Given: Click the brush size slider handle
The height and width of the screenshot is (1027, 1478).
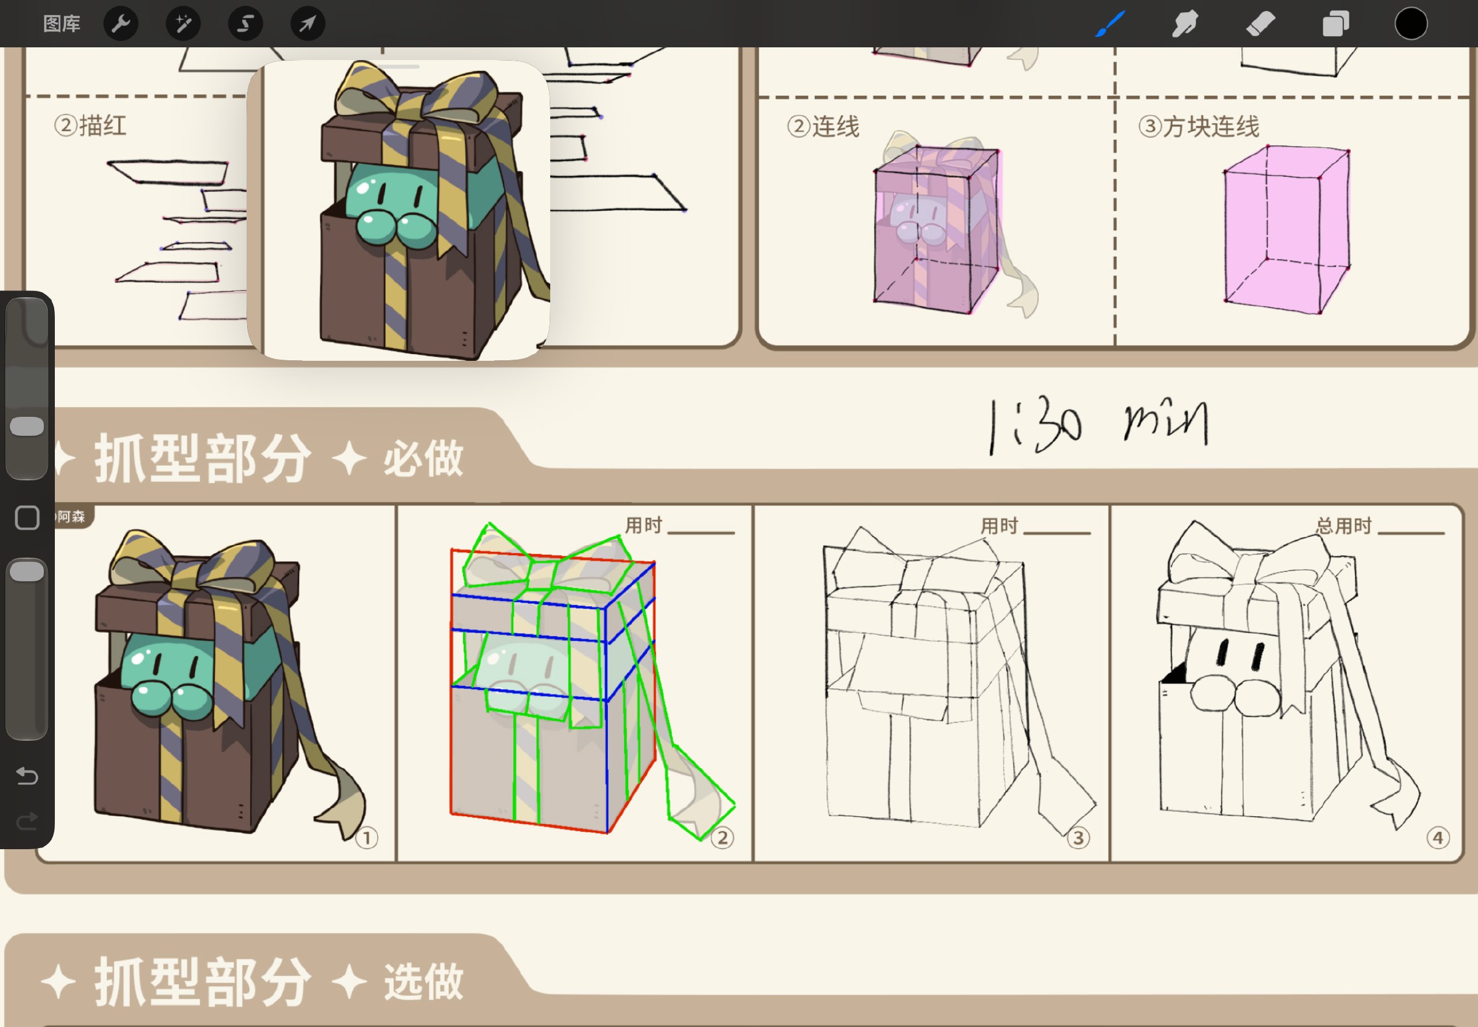Looking at the screenshot, I should pos(27,426).
